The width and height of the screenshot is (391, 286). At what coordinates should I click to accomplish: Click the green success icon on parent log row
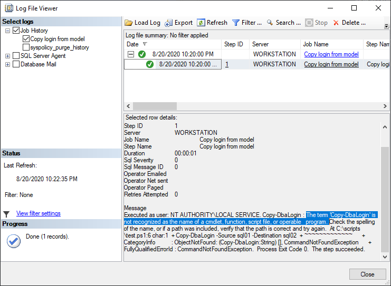pos(142,54)
